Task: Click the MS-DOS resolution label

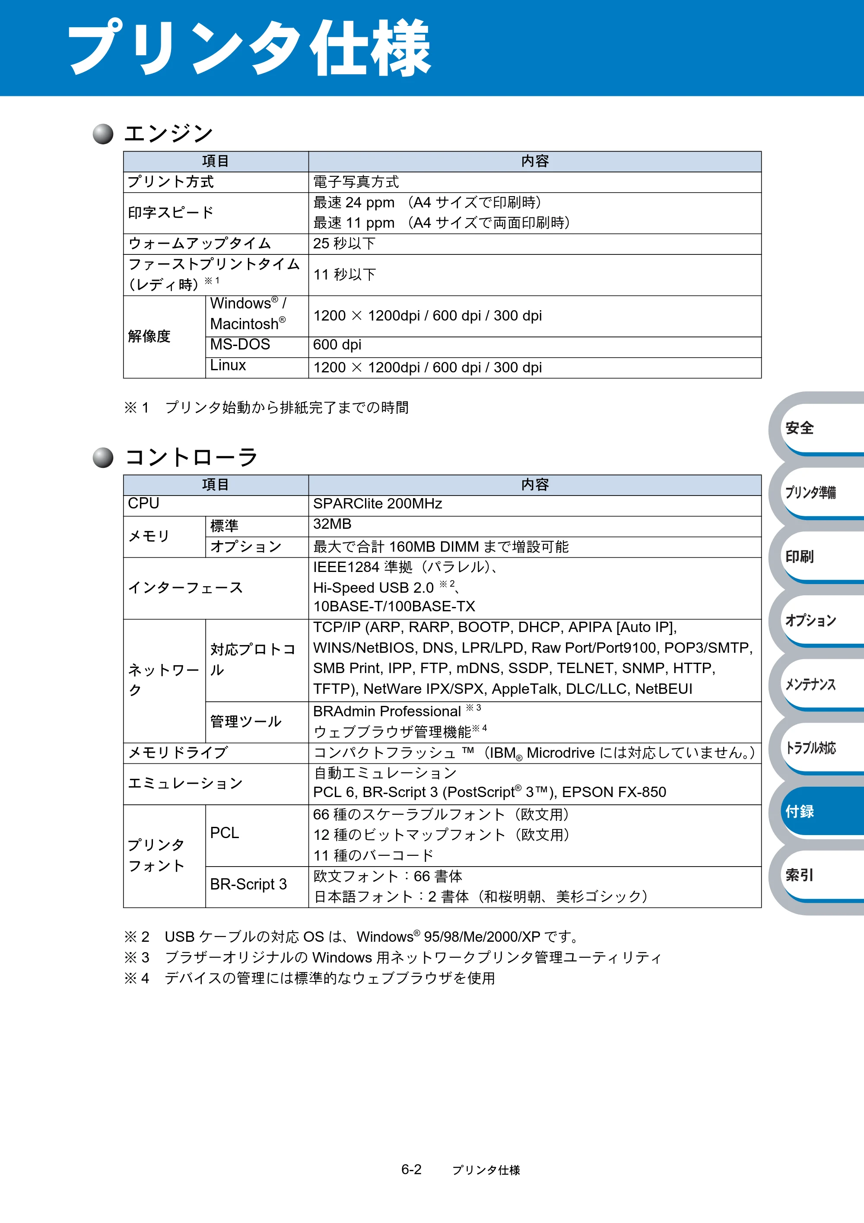Action: point(240,345)
